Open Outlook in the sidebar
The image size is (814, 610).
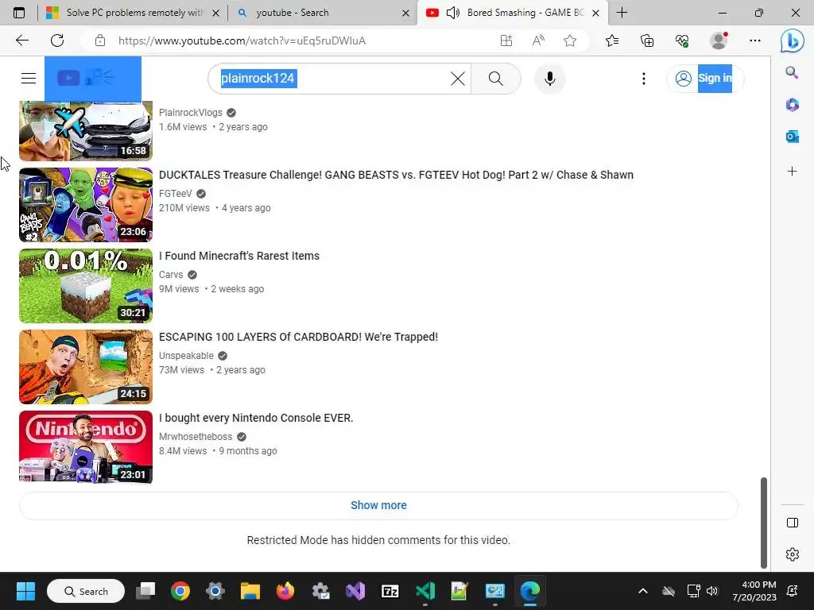[793, 137]
